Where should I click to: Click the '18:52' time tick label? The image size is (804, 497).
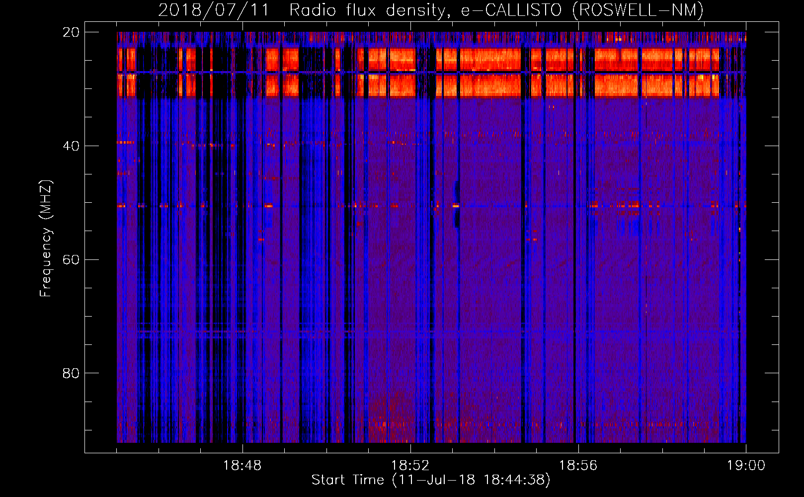pos(410,466)
